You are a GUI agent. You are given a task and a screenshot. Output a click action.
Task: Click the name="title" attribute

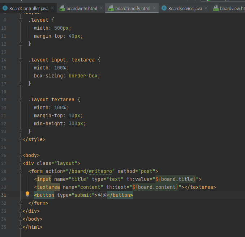pyautogui.click(x=72, y=179)
